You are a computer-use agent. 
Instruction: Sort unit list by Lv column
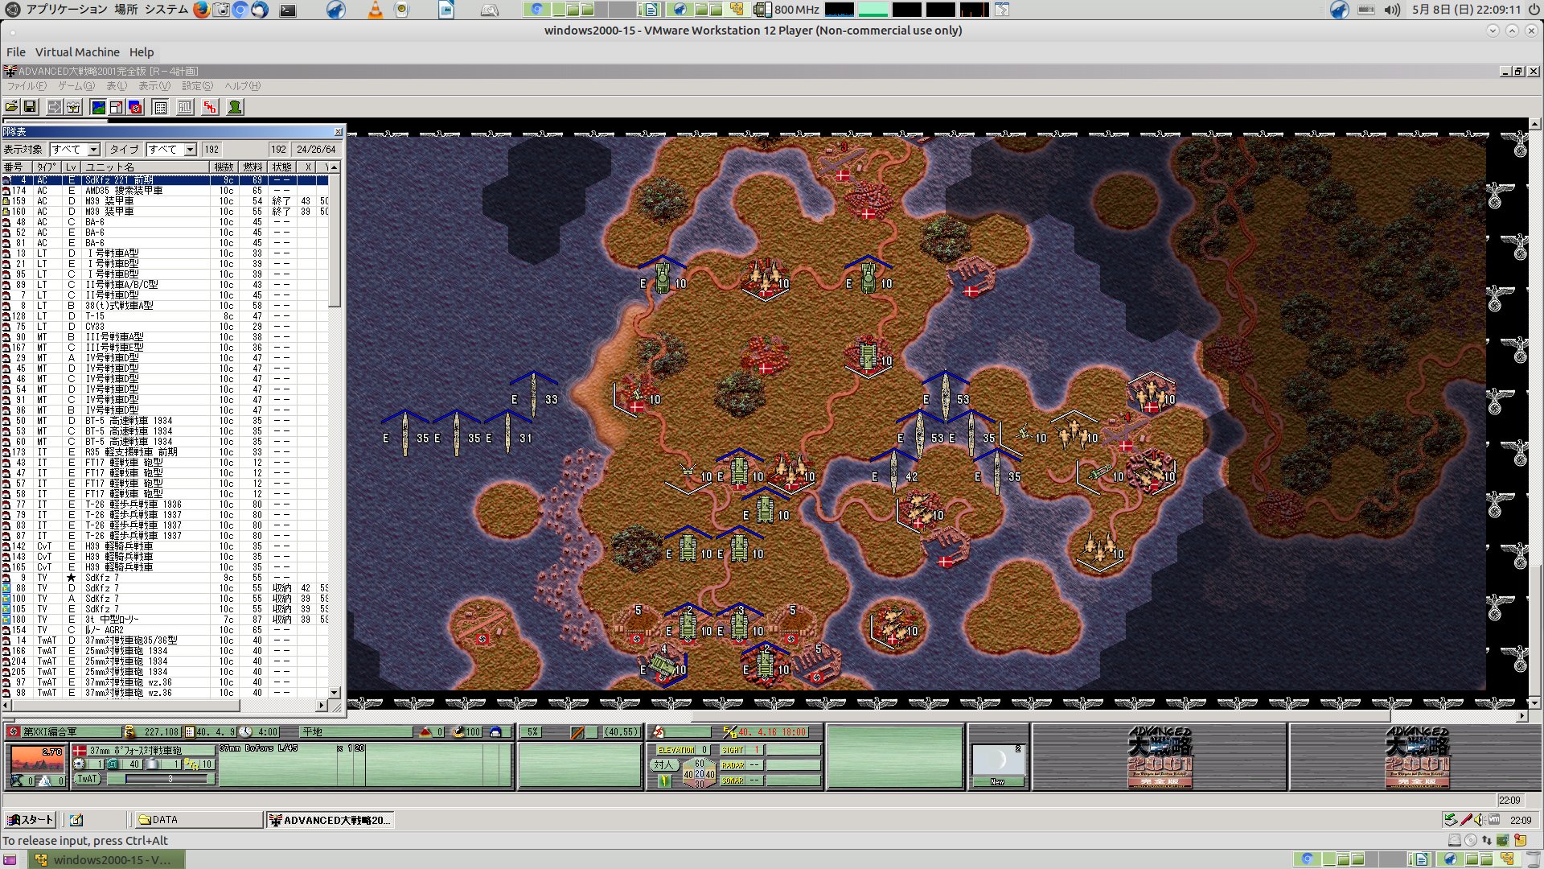click(72, 167)
